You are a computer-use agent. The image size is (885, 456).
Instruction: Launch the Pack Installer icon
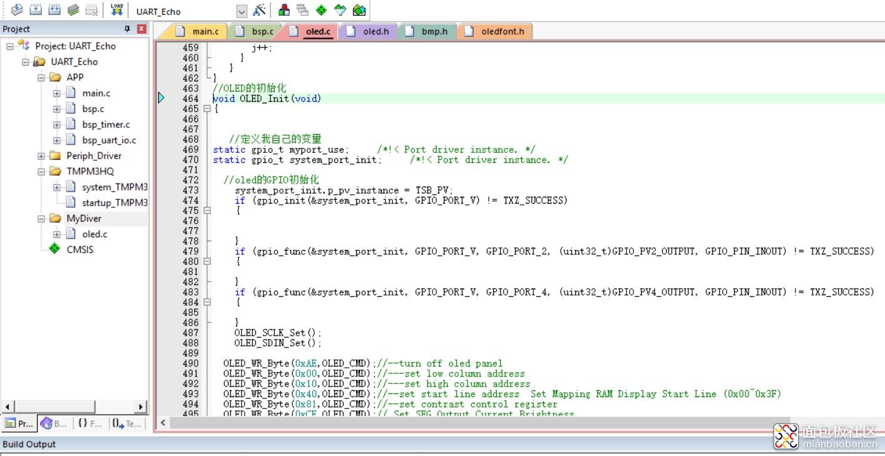(x=359, y=10)
